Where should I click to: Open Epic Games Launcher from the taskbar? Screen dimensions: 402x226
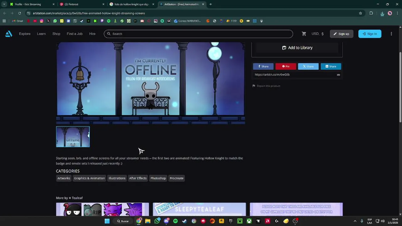pos(231,221)
